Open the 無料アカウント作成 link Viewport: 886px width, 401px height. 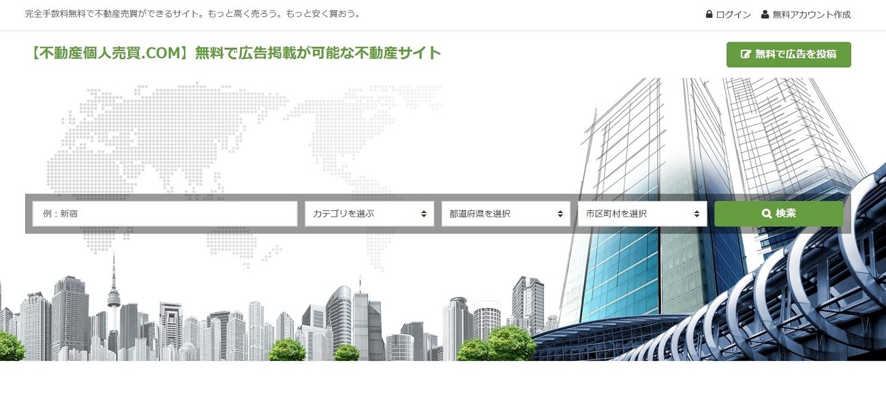[x=811, y=14]
